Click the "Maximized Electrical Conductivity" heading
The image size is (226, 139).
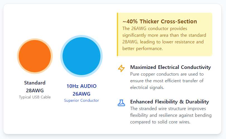(170, 67)
